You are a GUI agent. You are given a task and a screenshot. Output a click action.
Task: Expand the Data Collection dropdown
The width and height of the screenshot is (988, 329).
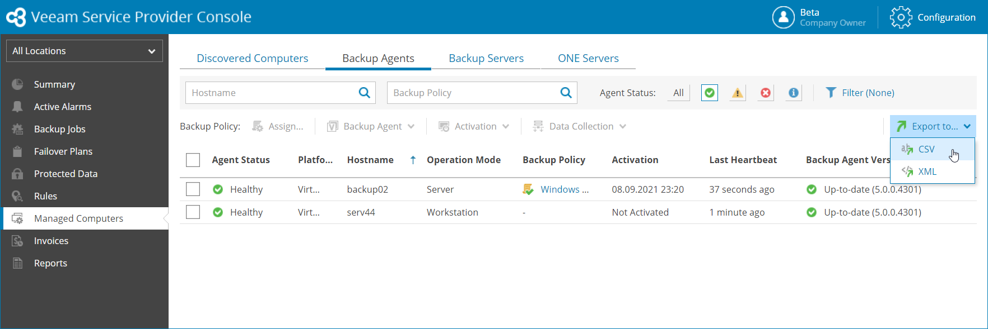click(x=580, y=126)
